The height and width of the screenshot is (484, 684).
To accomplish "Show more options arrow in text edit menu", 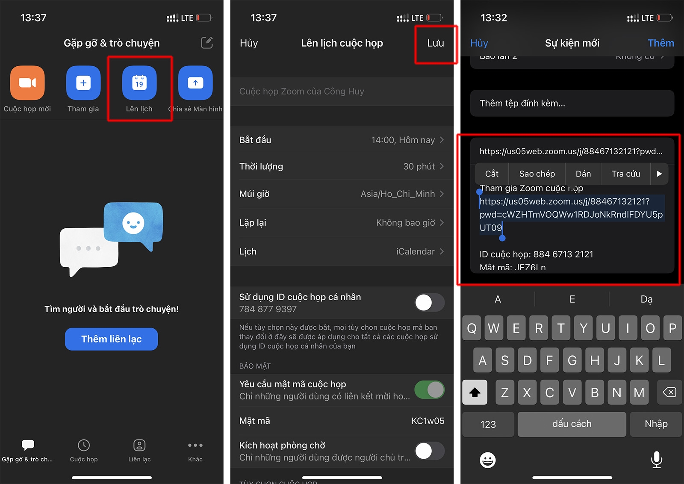I will [659, 174].
